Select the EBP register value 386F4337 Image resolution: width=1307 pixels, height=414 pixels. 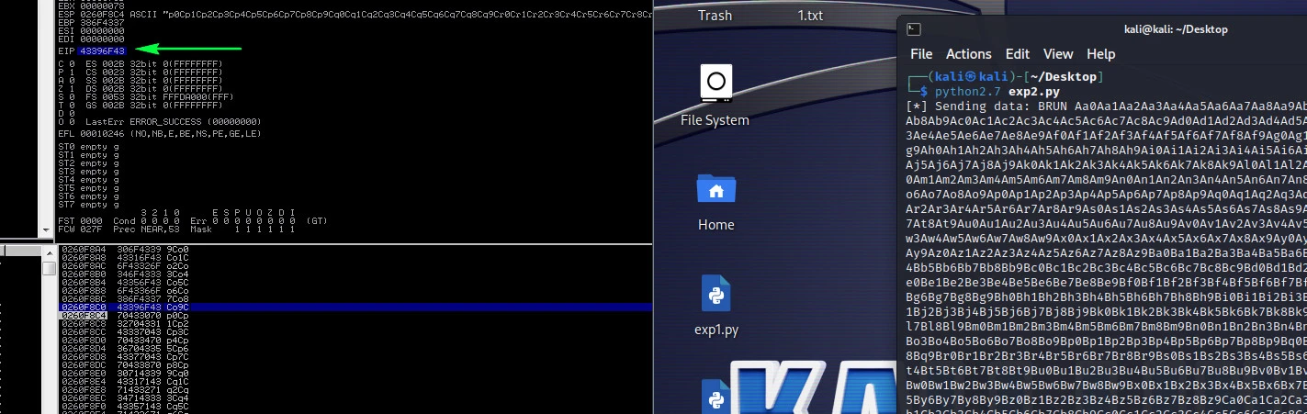101,21
